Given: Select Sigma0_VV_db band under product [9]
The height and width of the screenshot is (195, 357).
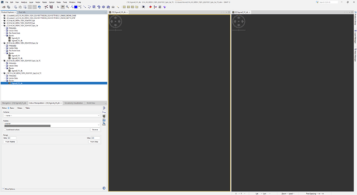Looking at the screenshot, I should coord(17,71).
